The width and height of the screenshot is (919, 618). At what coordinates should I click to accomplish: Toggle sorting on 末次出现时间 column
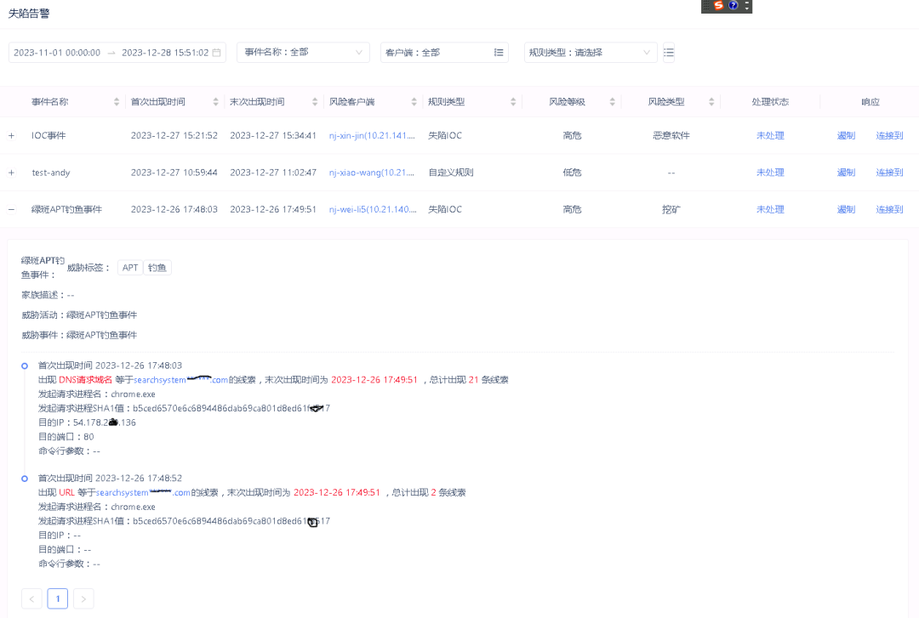pyautogui.click(x=315, y=101)
